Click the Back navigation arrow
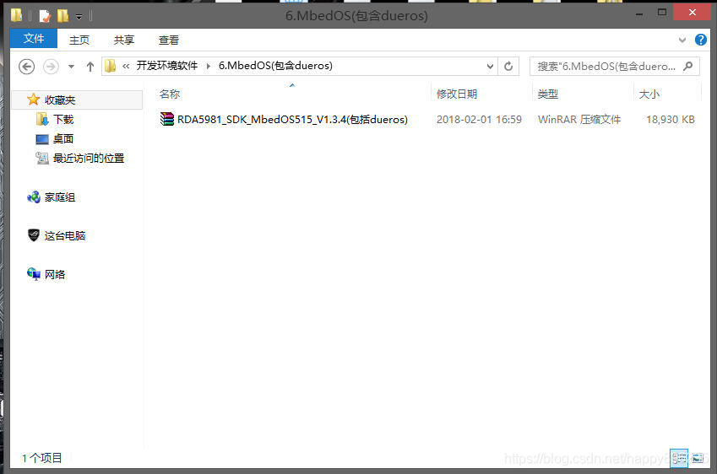This screenshot has height=474, width=717. click(x=26, y=67)
